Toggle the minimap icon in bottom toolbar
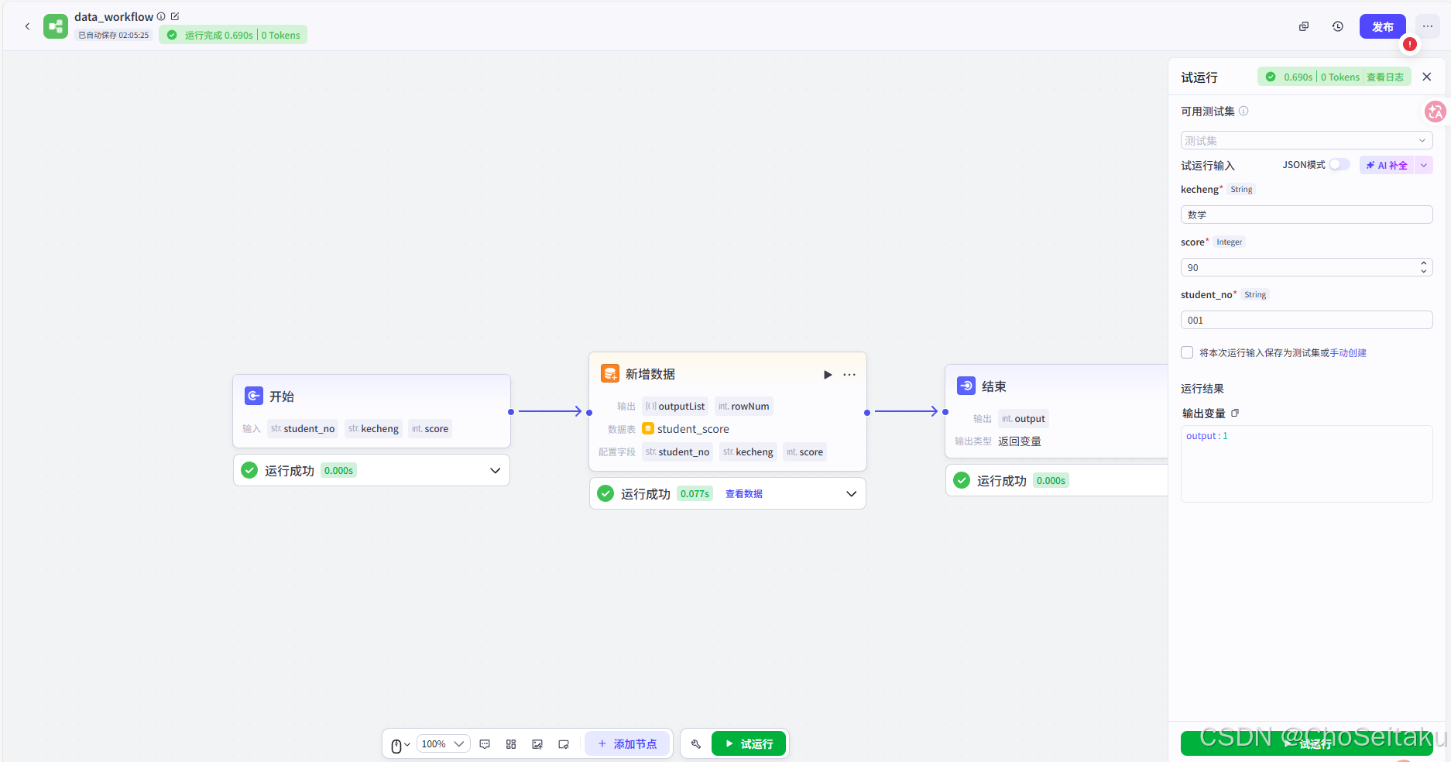The height and width of the screenshot is (762, 1451). click(564, 744)
